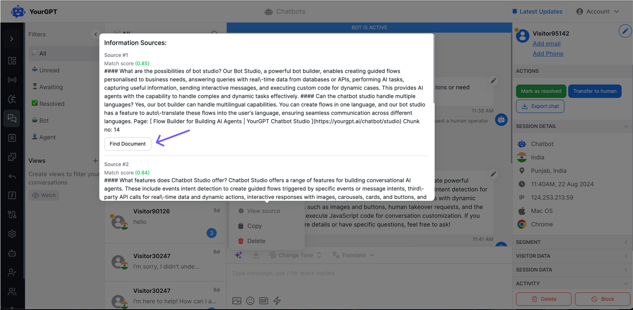The image size is (633, 310).
Task: Click Mark as resolved button
Action: [x=541, y=91]
